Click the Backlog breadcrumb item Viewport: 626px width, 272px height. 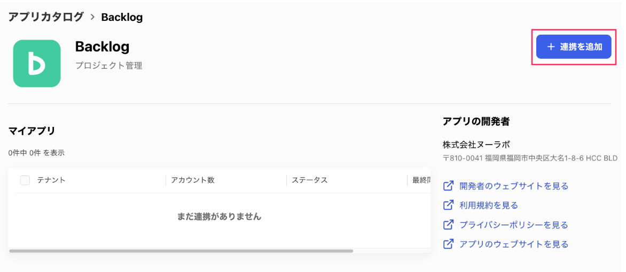122,17
